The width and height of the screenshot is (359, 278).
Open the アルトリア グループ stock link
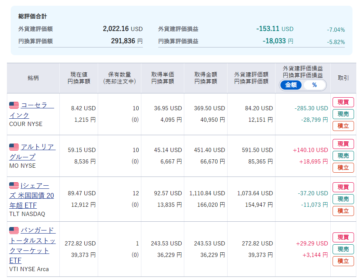33,152
